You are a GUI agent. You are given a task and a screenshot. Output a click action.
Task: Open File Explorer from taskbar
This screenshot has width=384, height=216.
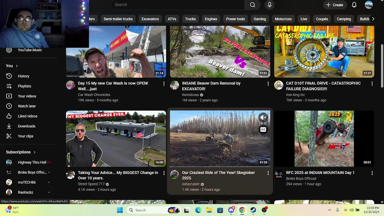pyautogui.click(x=209, y=210)
